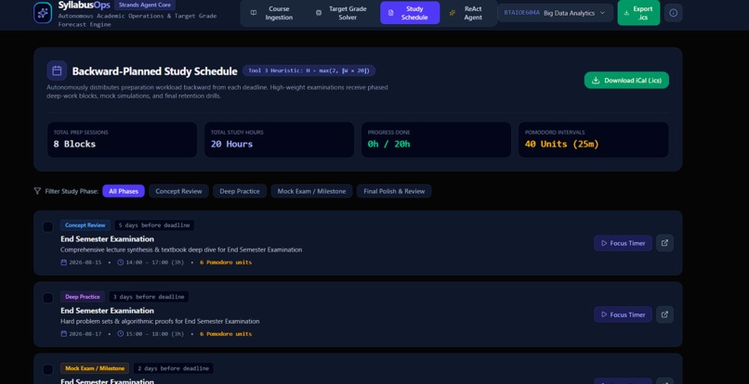Switch to Target Grade Solver tab
The image size is (749, 384).
pos(342,13)
